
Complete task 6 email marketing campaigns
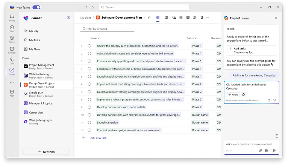tap(89, 84)
